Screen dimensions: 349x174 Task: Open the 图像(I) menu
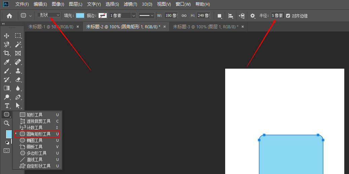coord(58,4)
